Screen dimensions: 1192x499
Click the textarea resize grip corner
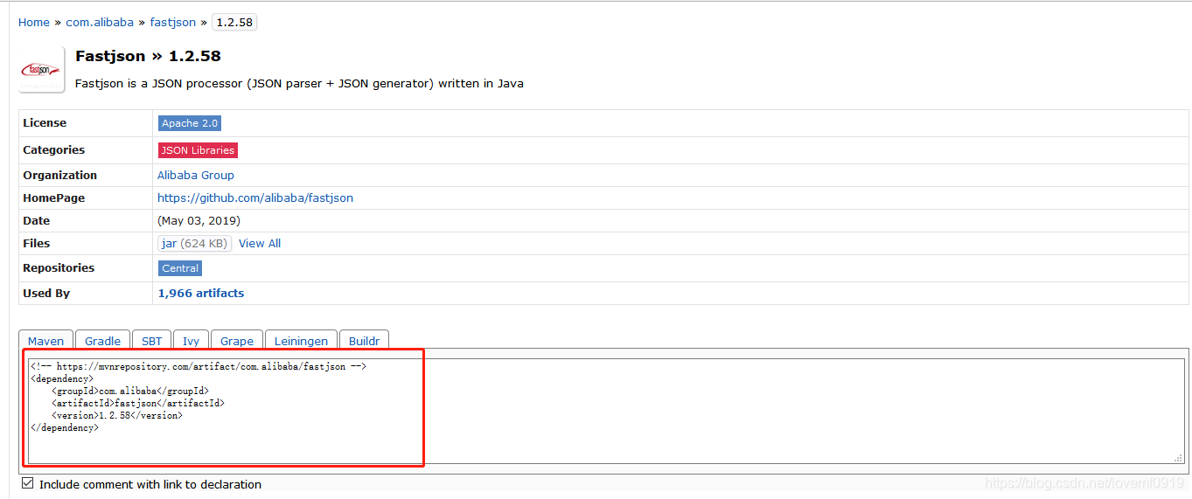click(1179, 457)
